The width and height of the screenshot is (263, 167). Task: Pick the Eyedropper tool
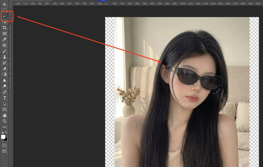[x=4, y=39]
